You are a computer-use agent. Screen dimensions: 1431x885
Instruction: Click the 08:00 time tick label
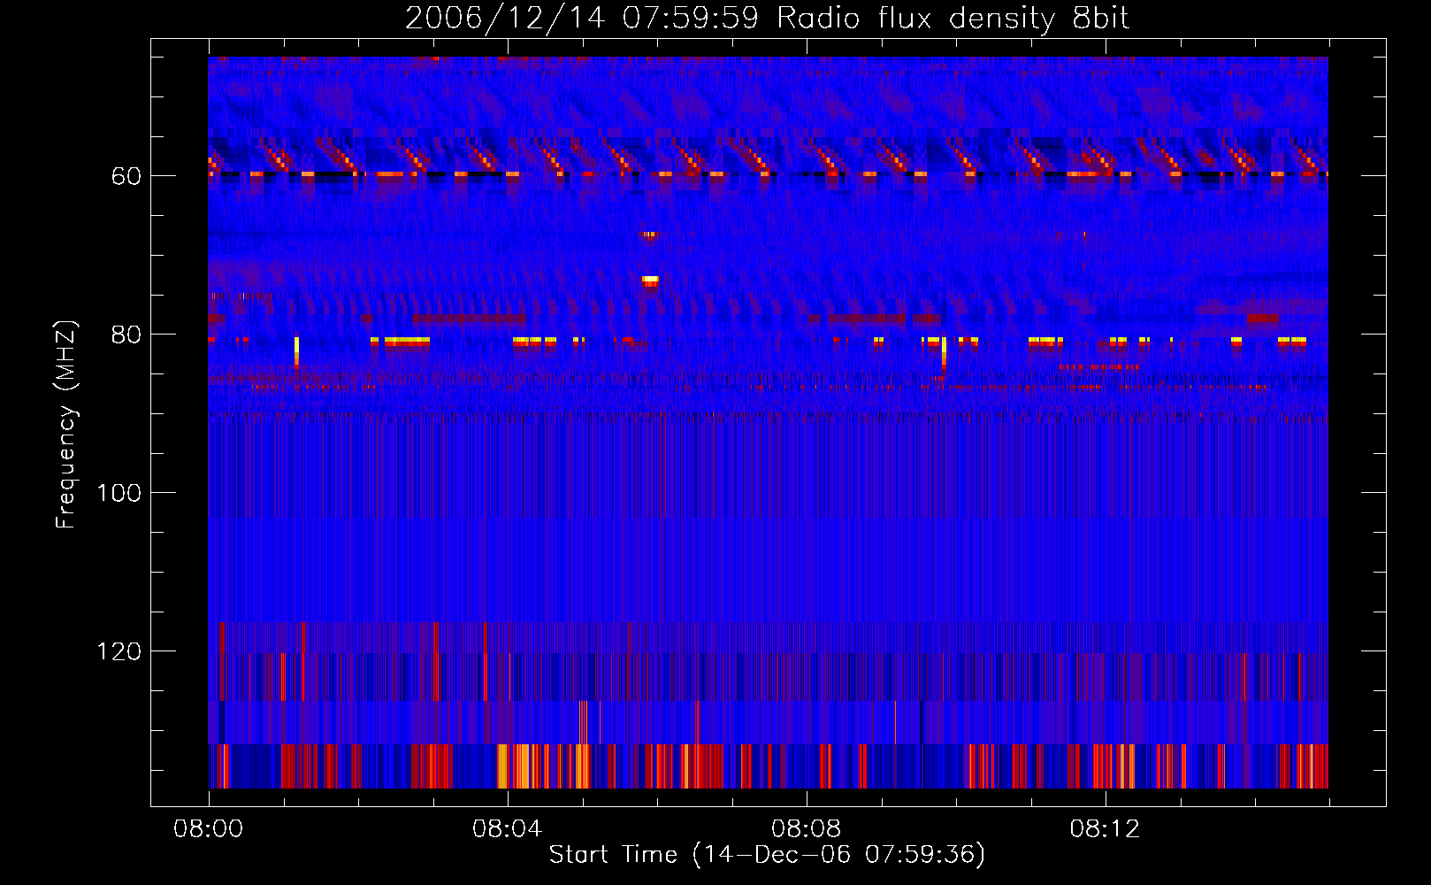click(209, 829)
